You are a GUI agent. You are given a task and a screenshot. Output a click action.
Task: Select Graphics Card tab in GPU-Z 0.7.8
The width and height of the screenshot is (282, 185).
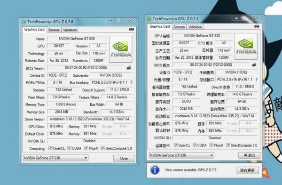point(34,29)
